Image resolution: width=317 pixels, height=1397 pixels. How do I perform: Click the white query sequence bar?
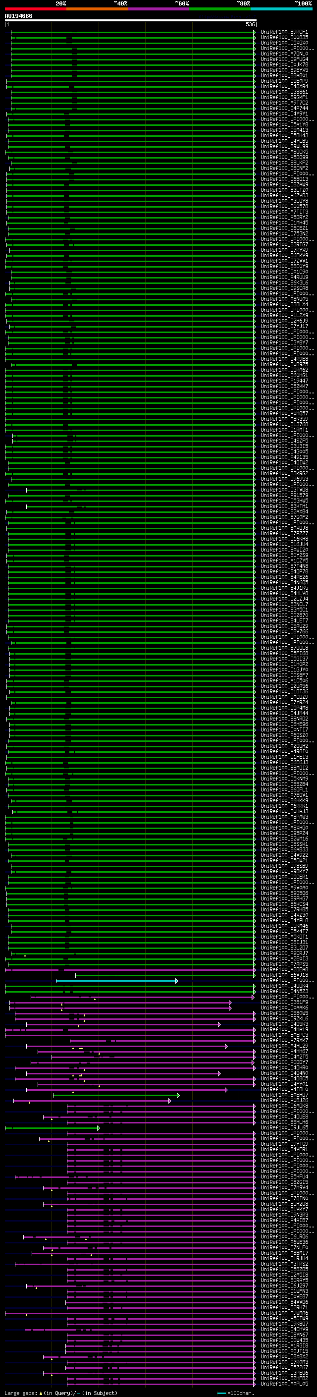pos(131,20)
